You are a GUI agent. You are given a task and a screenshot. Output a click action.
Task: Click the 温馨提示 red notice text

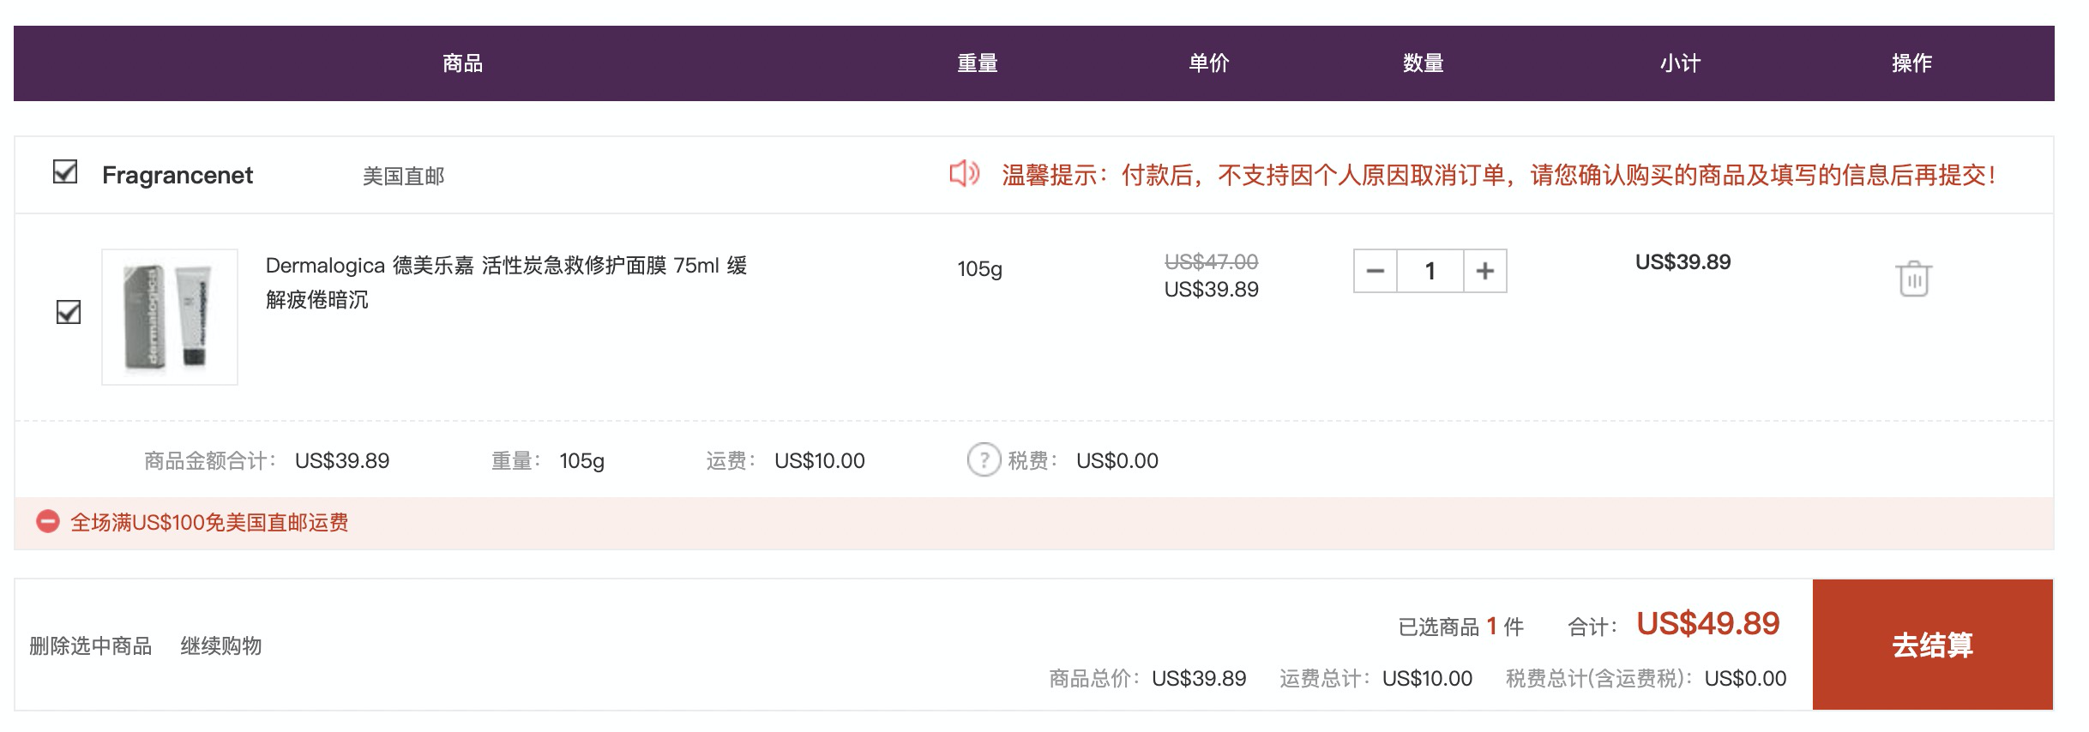(x=1499, y=175)
